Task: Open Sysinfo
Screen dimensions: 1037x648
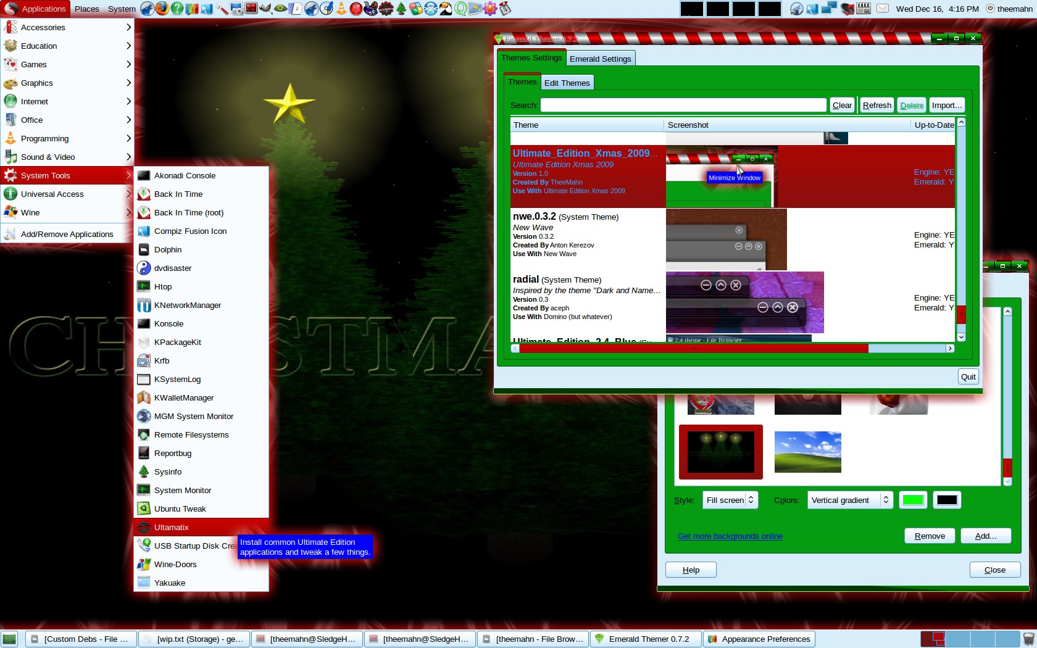Action: pos(201,471)
